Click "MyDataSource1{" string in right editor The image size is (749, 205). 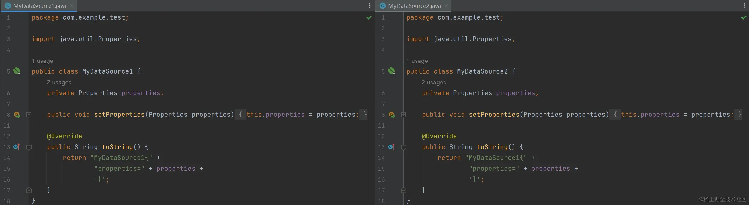click(x=496, y=158)
